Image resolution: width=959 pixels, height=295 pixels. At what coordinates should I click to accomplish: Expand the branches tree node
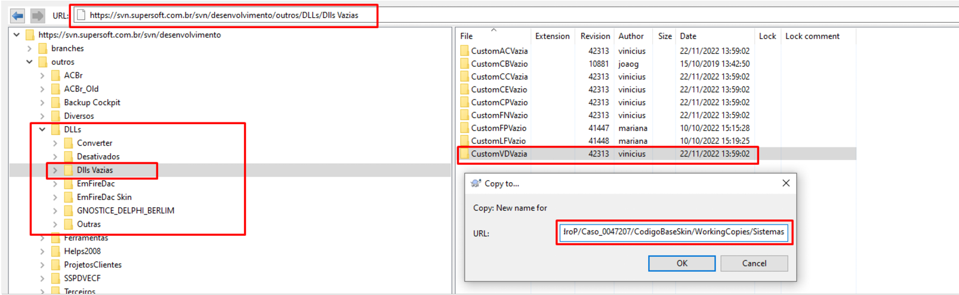click(x=29, y=48)
